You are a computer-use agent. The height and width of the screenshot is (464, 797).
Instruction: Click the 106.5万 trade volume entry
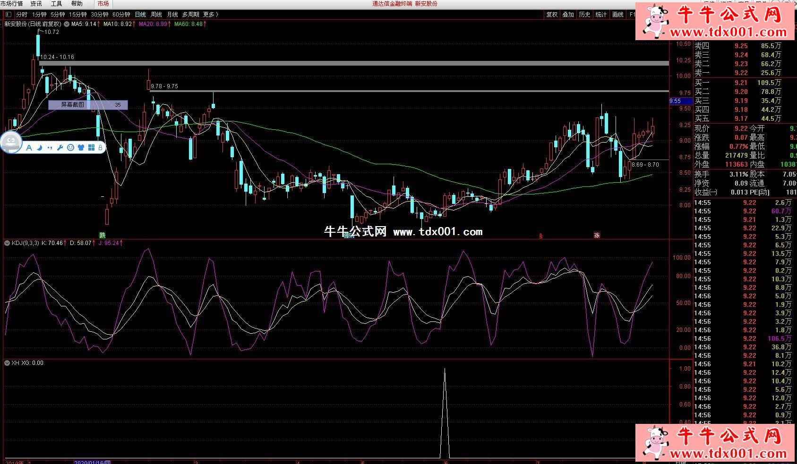pyautogui.click(x=780, y=338)
